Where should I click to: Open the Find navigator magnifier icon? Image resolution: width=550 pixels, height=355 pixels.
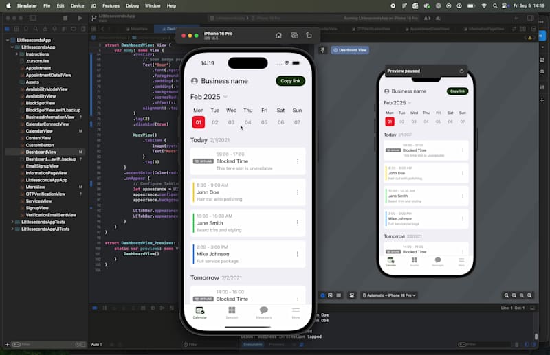pos(36,29)
